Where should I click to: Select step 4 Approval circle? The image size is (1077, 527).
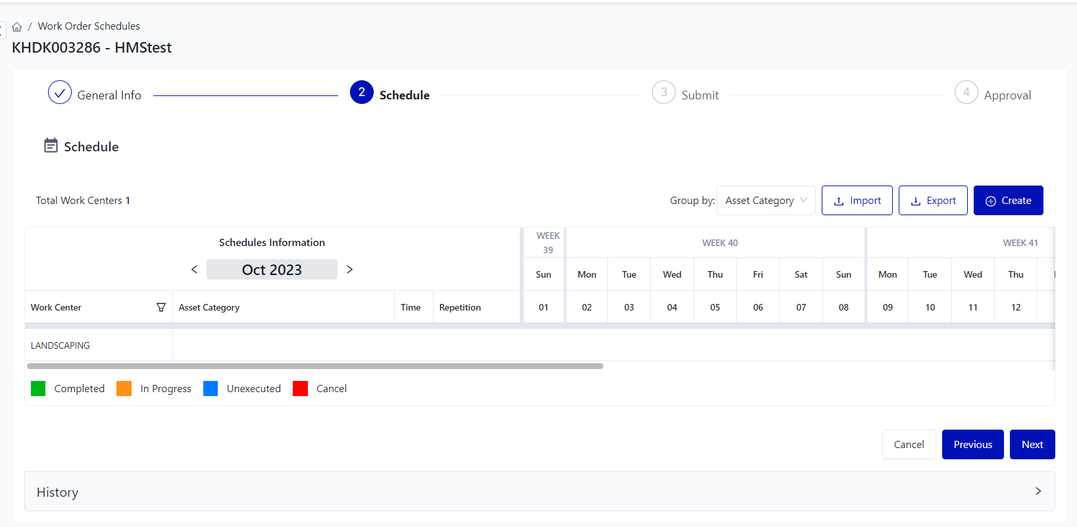966,93
